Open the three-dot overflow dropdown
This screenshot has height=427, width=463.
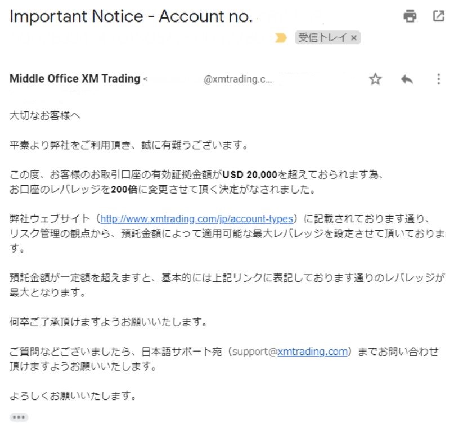(438, 79)
